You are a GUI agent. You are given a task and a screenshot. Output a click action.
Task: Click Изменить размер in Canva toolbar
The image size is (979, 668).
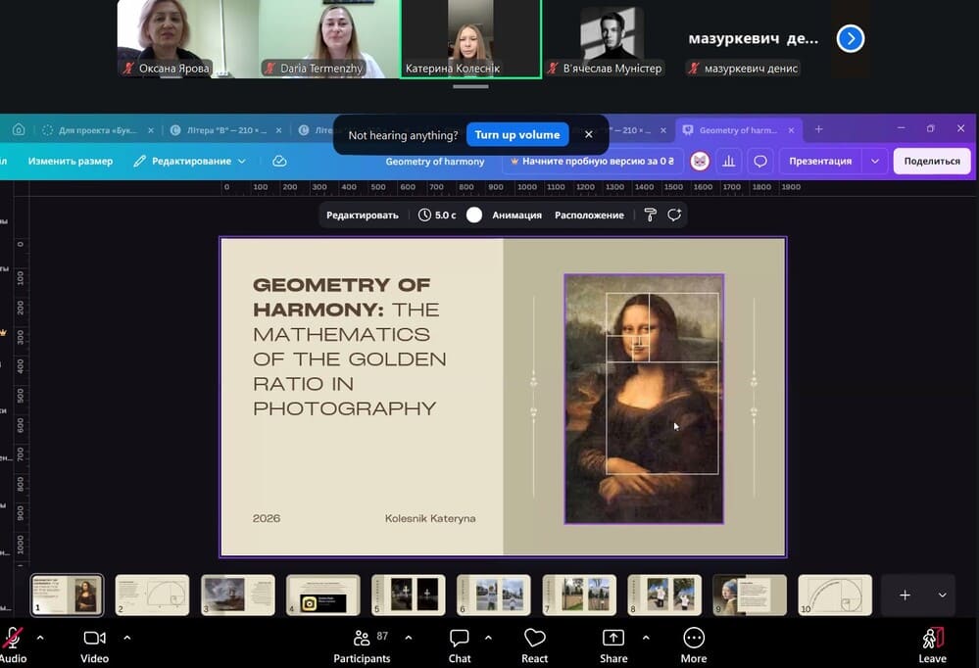[x=70, y=161]
